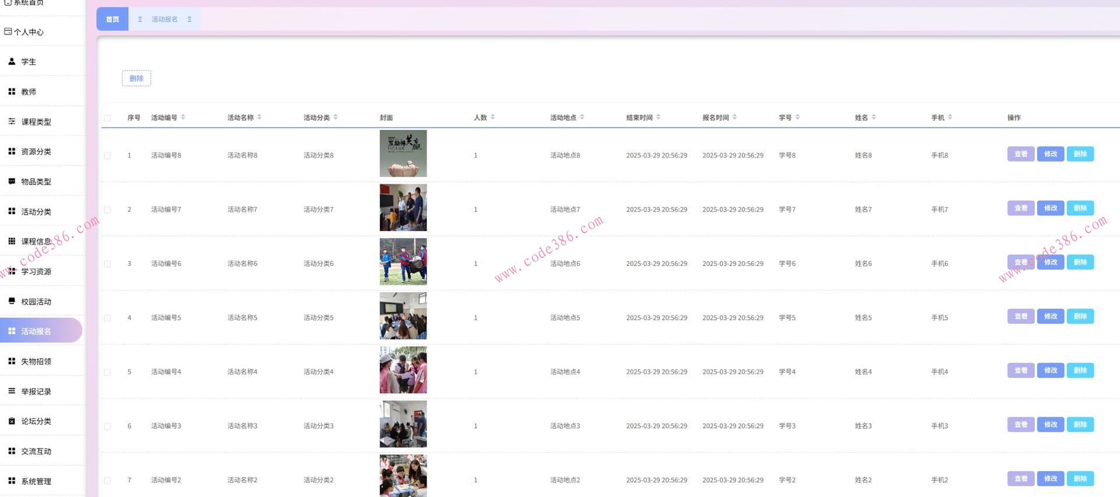This screenshot has height=497, width=1120.
Task: Open the cover thumbnail of 活动名称6
Action: 403,262
